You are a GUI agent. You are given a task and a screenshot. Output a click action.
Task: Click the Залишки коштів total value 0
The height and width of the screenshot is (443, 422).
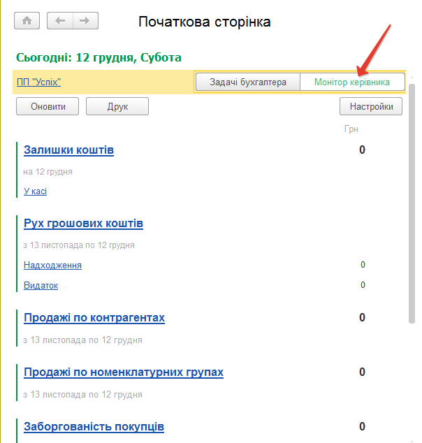click(x=362, y=150)
